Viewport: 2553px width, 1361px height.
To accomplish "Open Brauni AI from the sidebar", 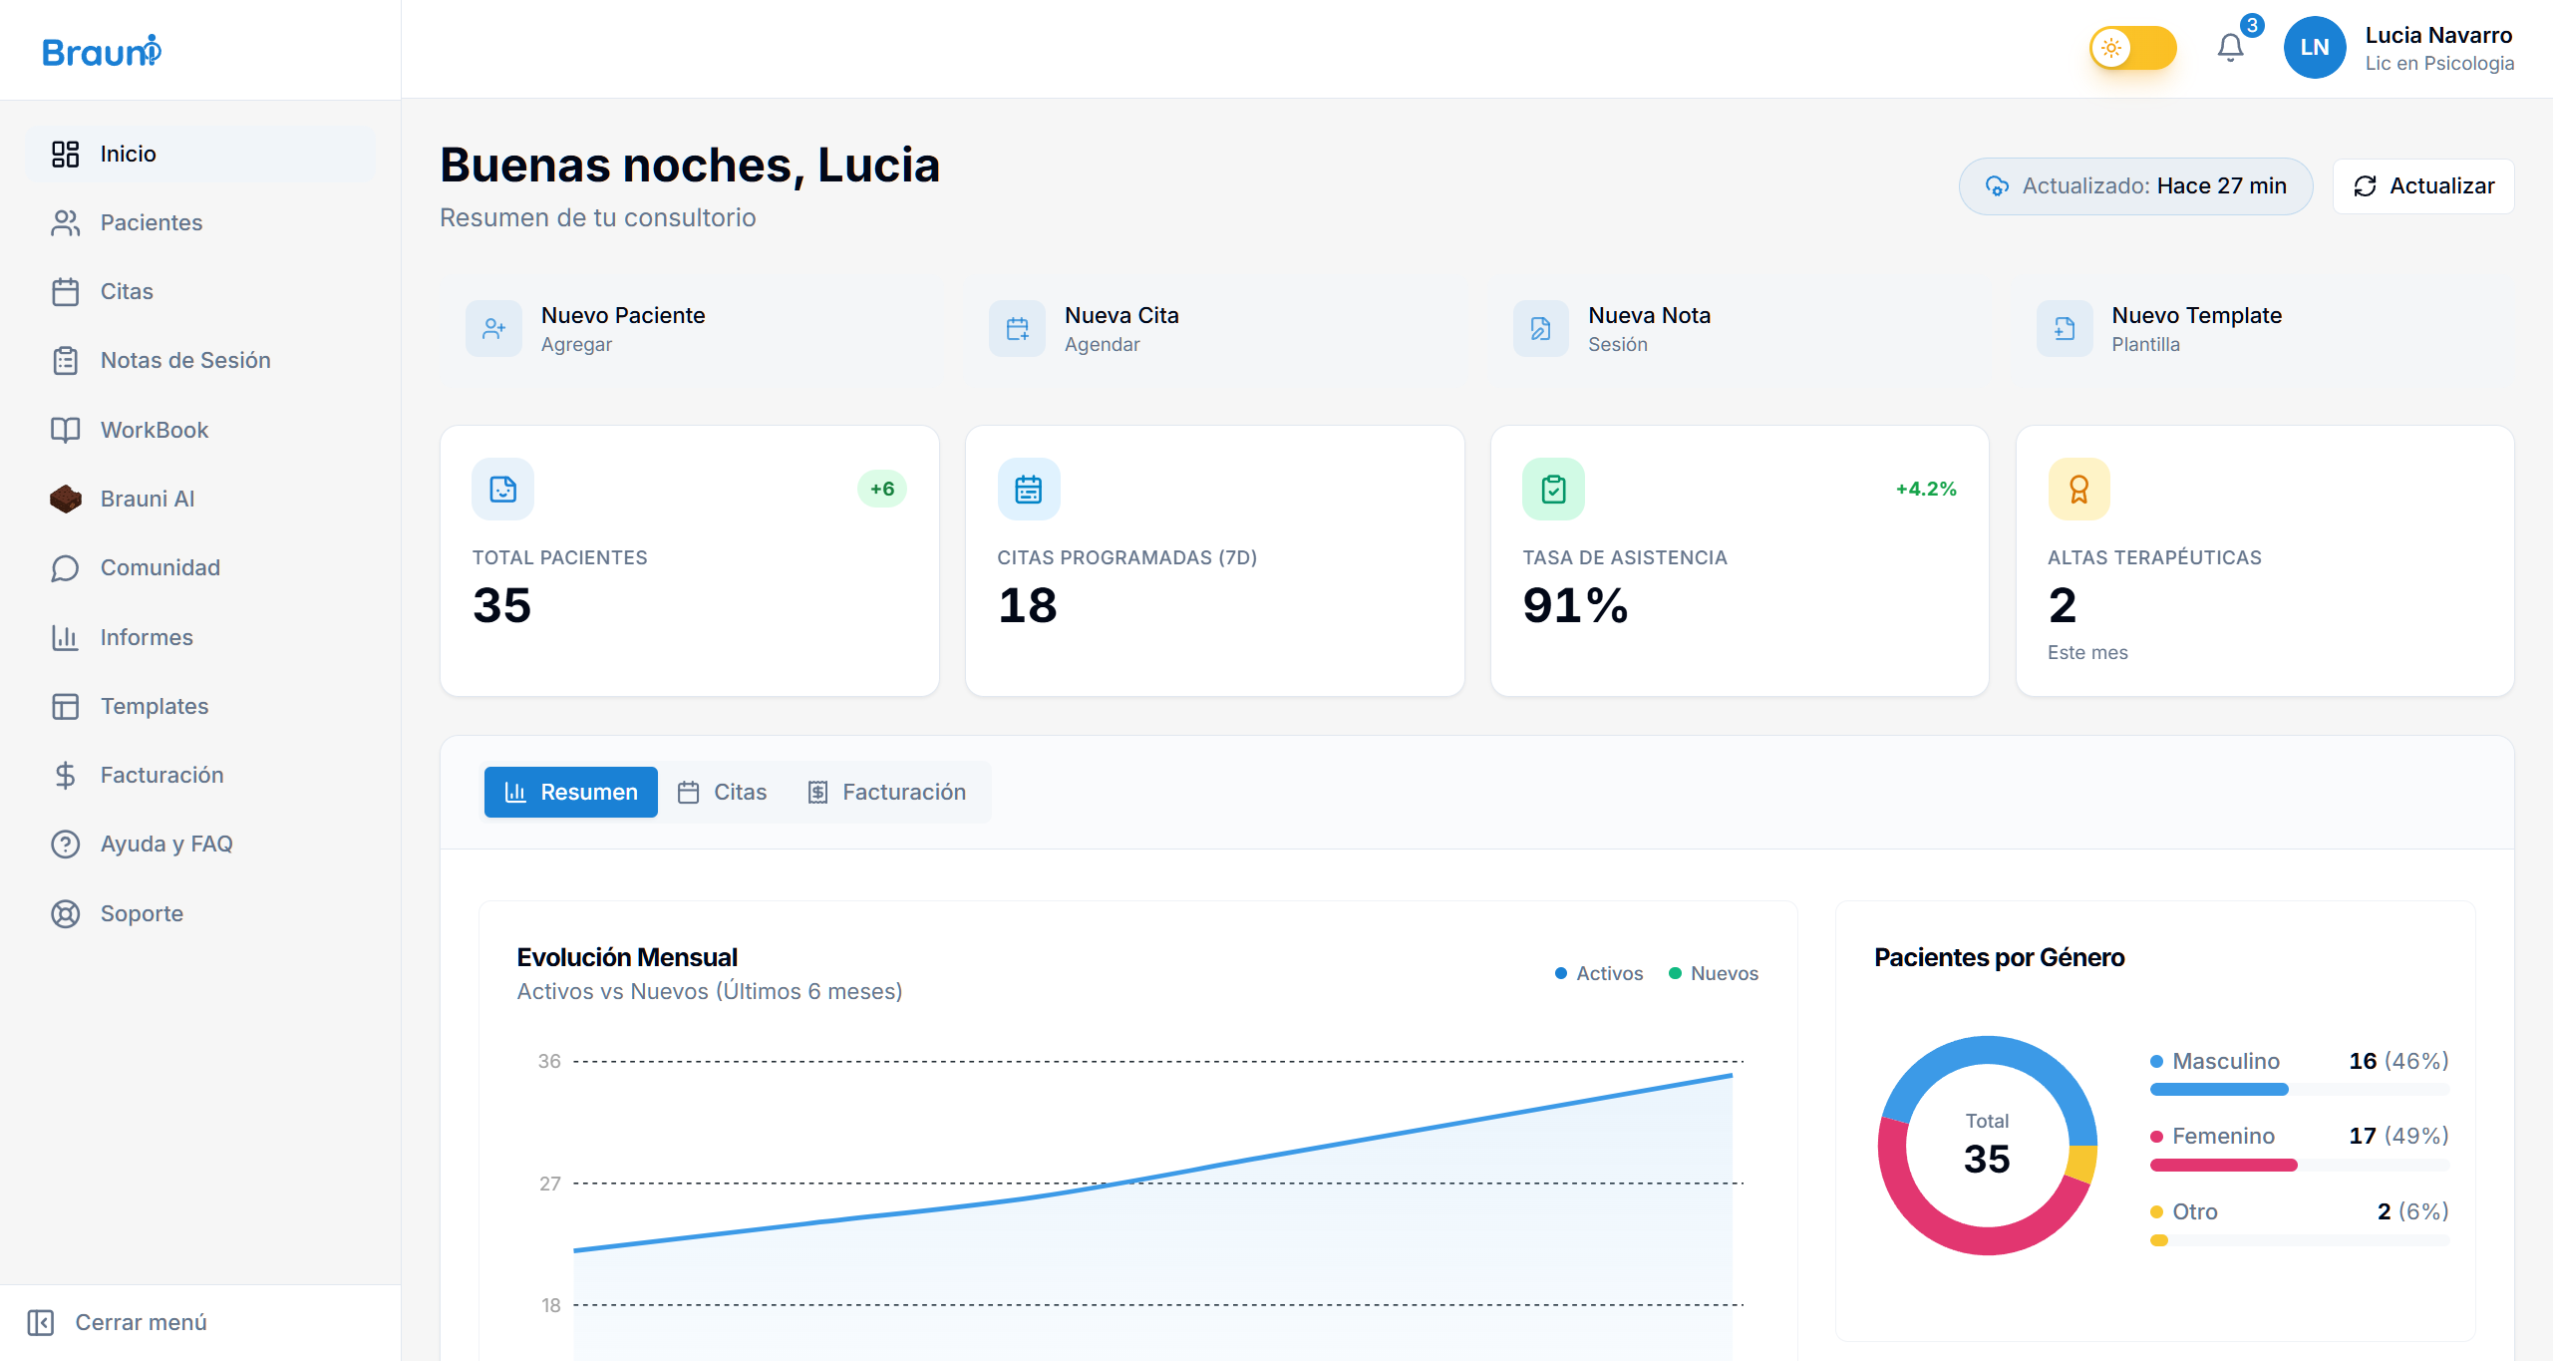I will [147, 499].
